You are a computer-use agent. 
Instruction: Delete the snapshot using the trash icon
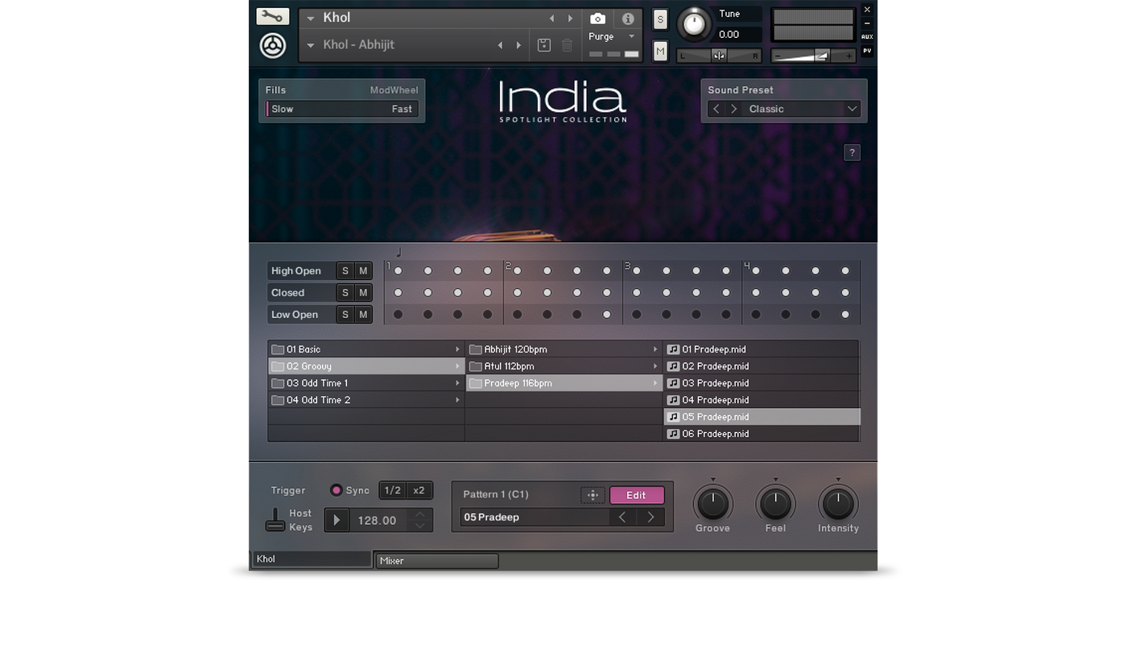pyautogui.click(x=567, y=45)
